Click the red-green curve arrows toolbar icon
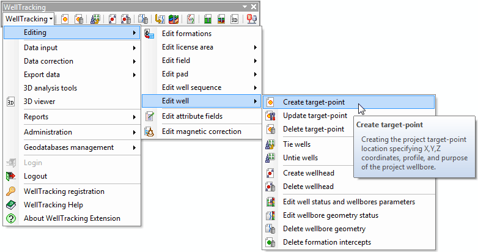The width and height of the screenshot is (478, 252). [191, 19]
